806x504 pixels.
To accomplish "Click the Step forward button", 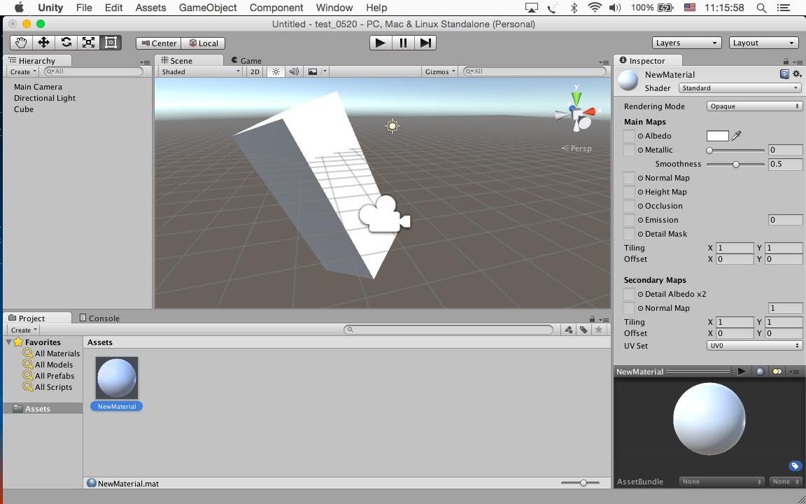I will (x=425, y=43).
